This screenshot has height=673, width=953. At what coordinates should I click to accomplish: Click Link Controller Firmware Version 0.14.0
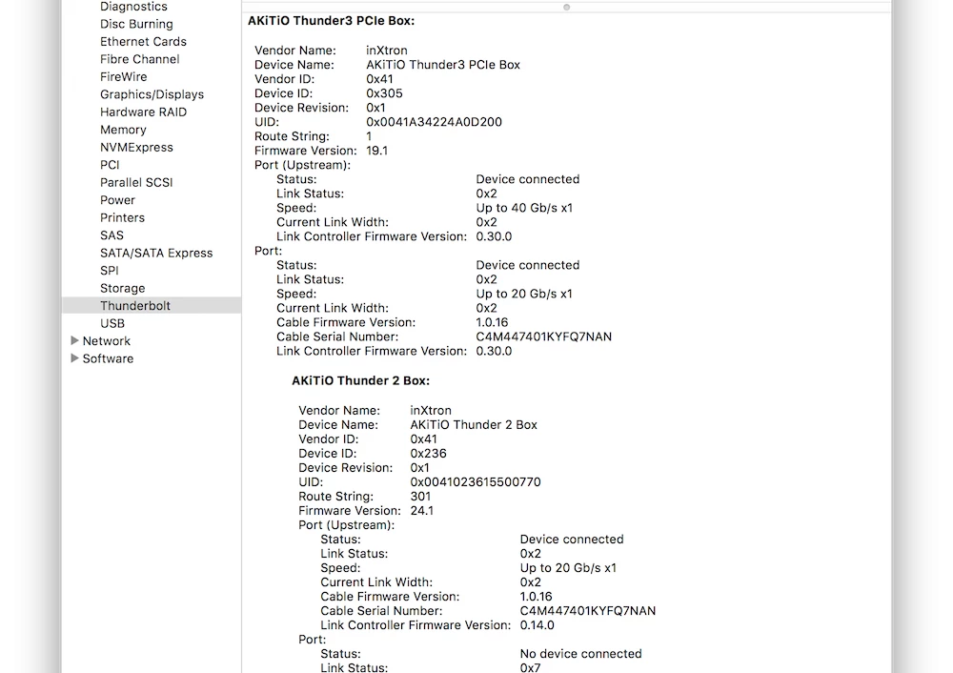point(537,625)
